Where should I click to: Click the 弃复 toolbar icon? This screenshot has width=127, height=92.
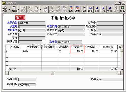(71, 9)
